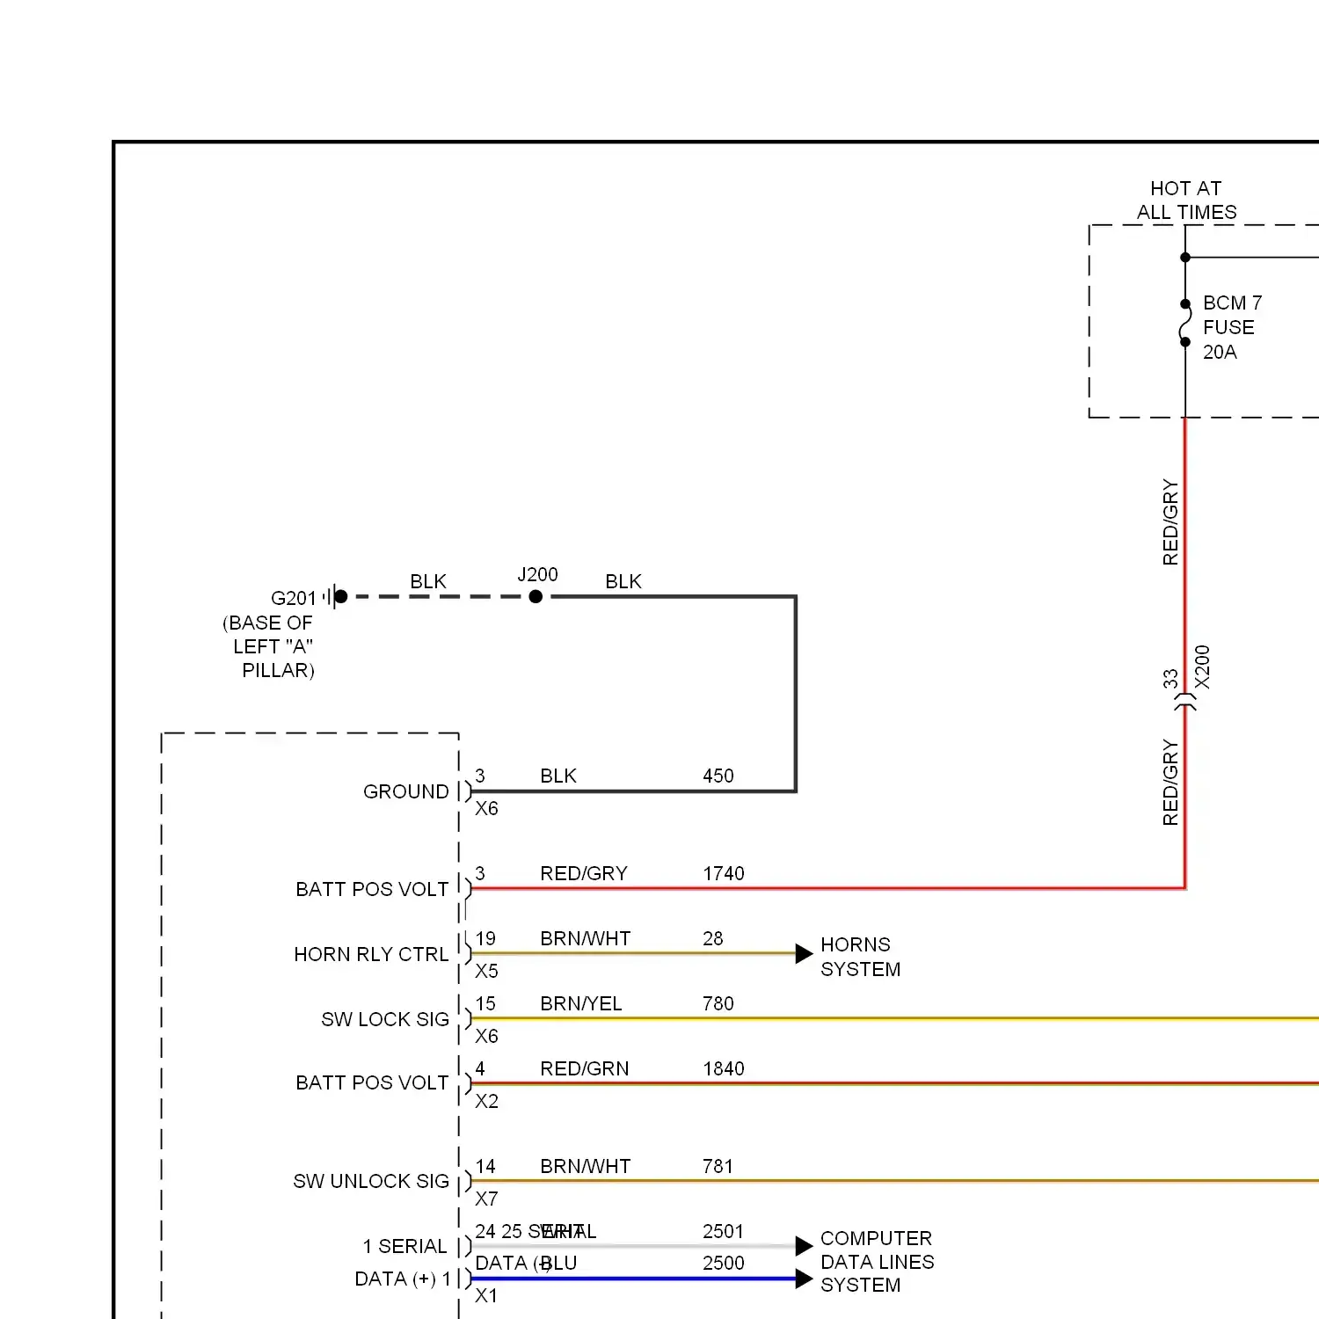Viewport: 1319px width, 1319px height.
Task: Click pin number 15
Action: click(x=485, y=1003)
